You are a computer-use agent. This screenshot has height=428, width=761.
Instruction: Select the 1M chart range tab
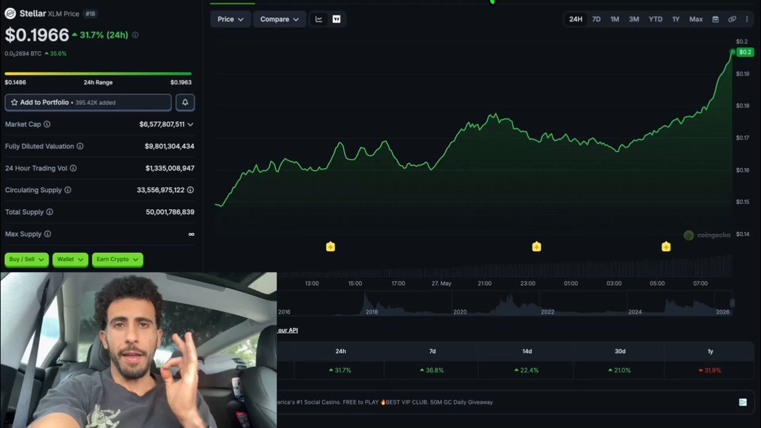click(615, 19)
